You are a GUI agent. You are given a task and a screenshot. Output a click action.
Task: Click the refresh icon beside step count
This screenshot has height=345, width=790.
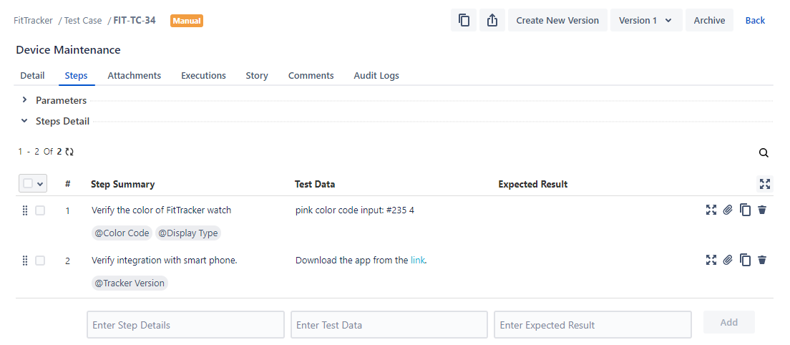point(69,152)
